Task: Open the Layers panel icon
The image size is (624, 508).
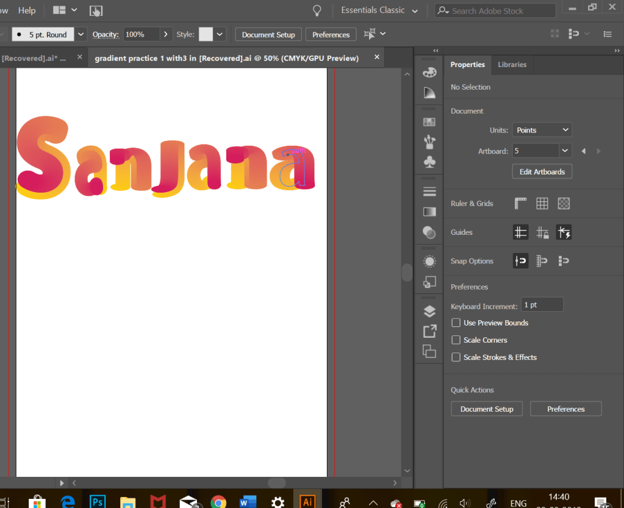Action: point(429,311)
